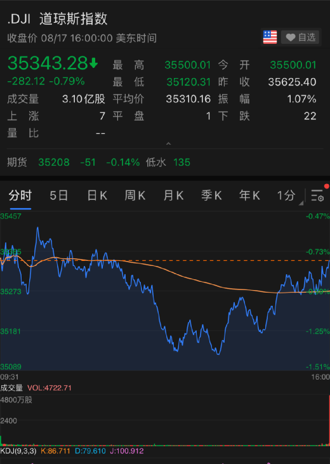Tap the heart icon to add to watchlist
This screenshot has width=330, height=464.
click(291, 37)
